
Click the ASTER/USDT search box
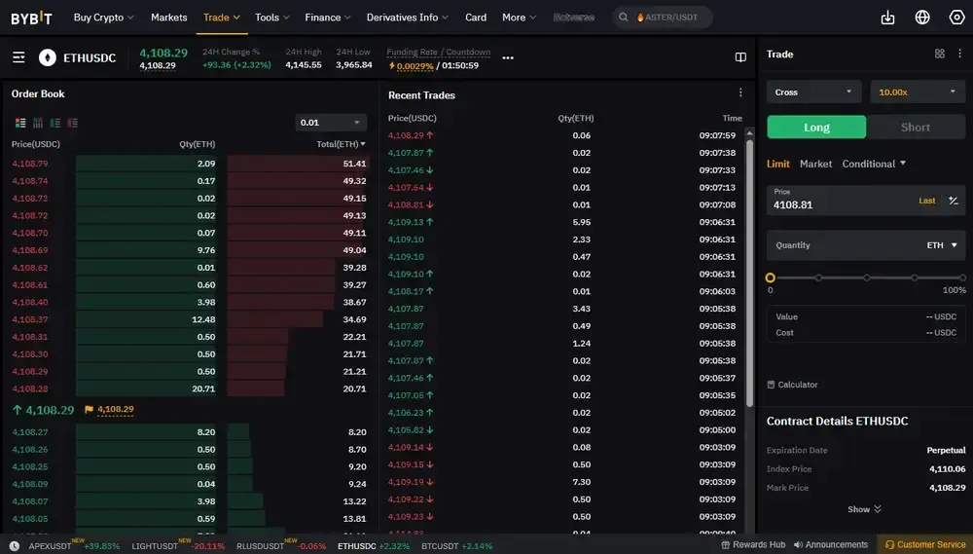pyautogui.click(x=663, y=18)
